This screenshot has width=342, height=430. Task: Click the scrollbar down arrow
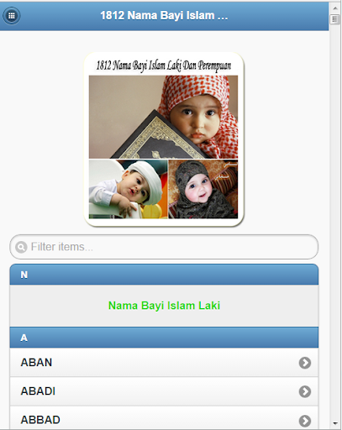335,423
